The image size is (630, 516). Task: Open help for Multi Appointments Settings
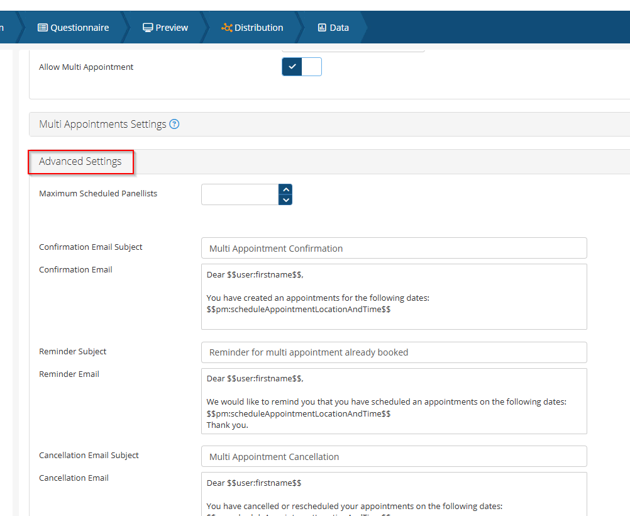[174, 124]
